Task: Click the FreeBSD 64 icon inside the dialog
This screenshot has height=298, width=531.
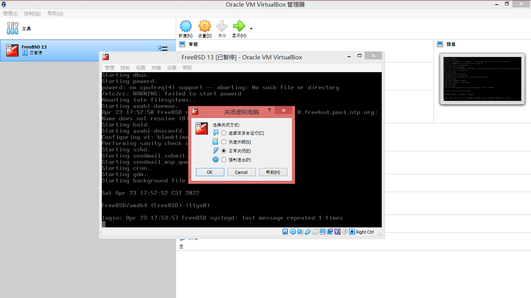Action: pyautogui.click(x=201, y=128)
